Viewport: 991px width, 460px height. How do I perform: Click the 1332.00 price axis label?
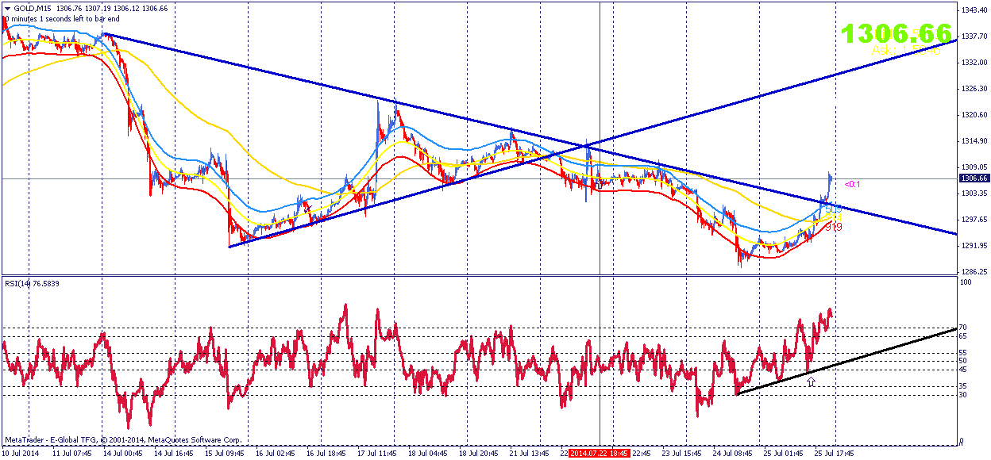(973, 63)
